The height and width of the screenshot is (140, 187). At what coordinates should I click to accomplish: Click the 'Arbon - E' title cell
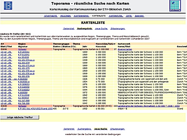[x=122, y=109]
